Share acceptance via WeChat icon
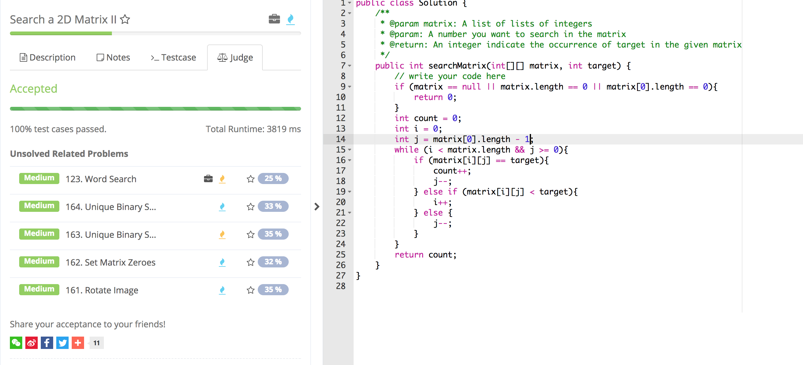 tap(16, 342)
